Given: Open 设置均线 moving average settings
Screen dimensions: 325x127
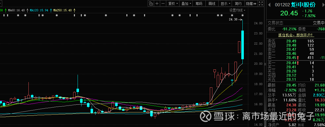Looking at the screenshot, I should click(x=236, y=10).
